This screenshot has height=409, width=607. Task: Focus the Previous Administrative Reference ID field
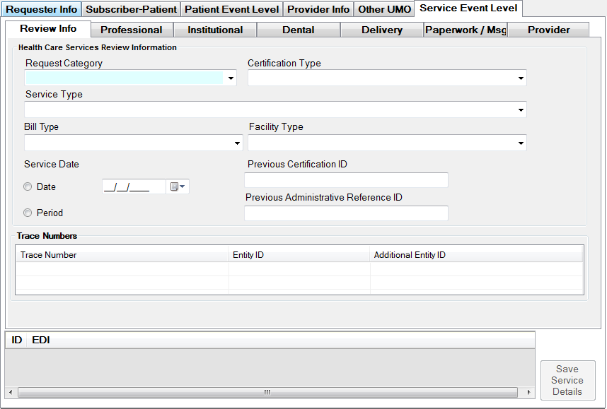(346, 213)
